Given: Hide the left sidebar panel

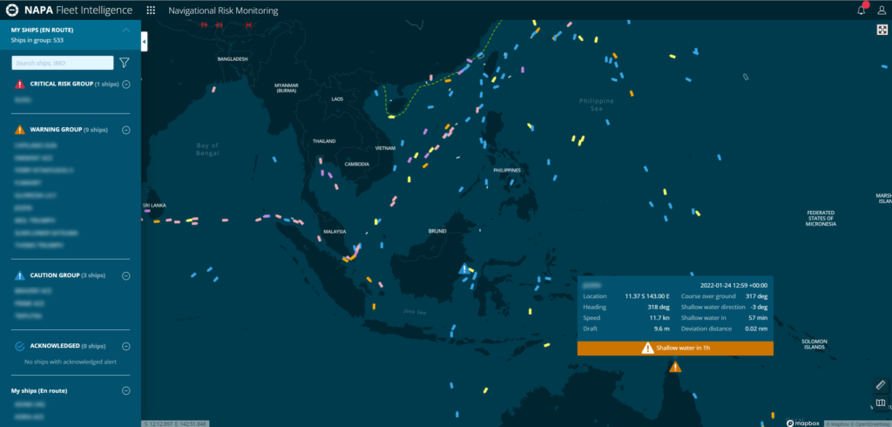Looking at the screenshot, I should pyautogui.click(x=144, y=41).
